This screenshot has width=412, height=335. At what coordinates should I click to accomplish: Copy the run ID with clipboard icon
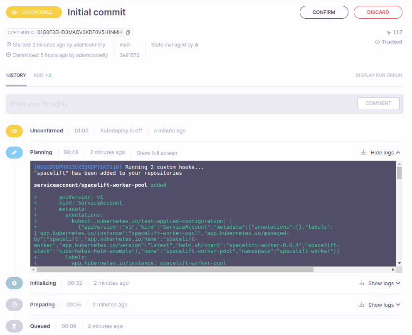pyautogui.click(x=128, y=32)
